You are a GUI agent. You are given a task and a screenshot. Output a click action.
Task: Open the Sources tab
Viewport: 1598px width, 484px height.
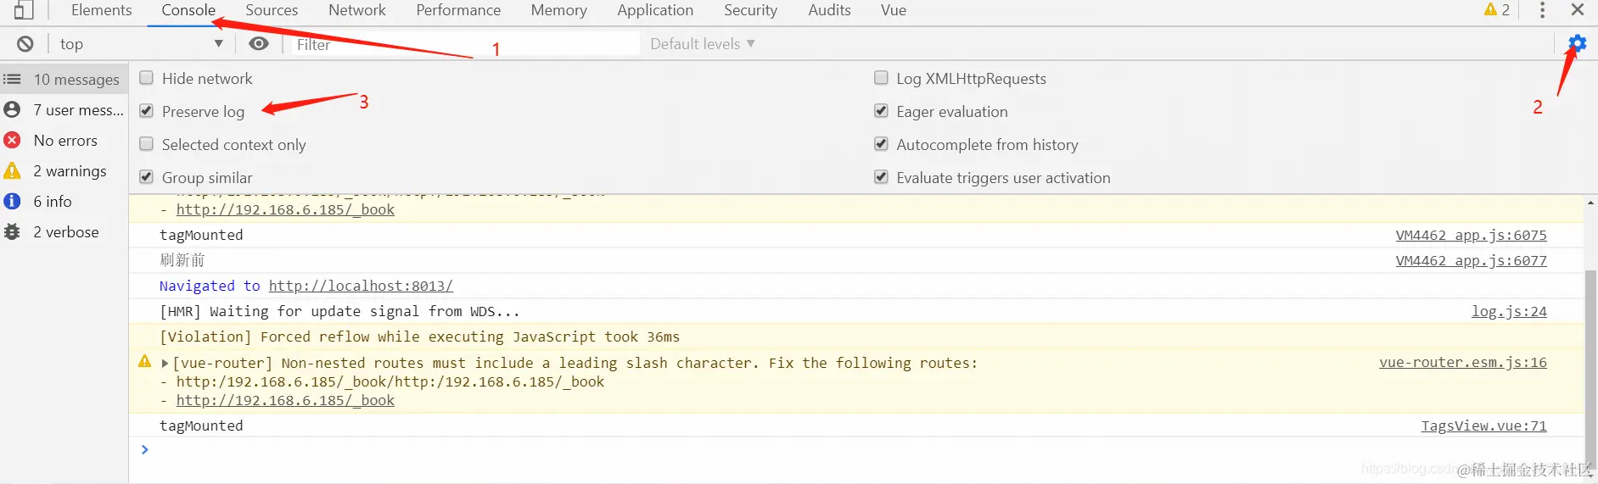tap(272, 10)
